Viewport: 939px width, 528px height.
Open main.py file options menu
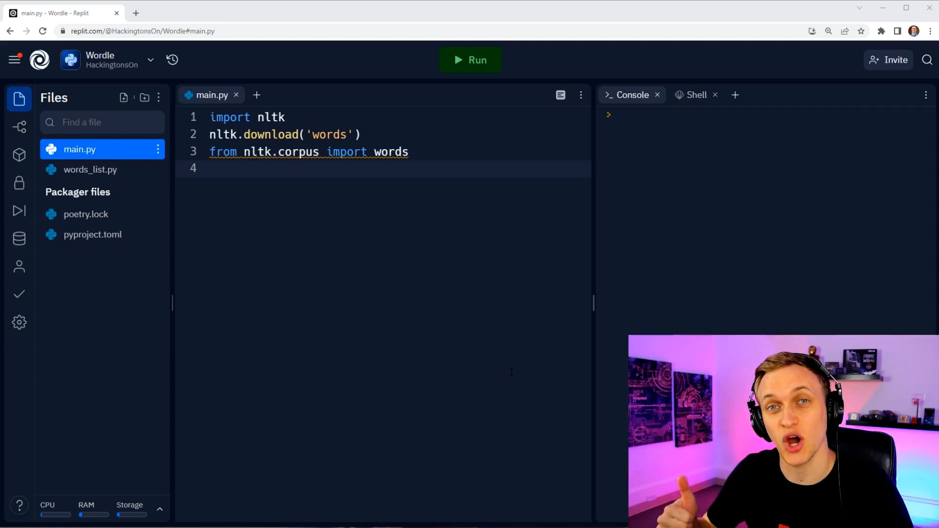pos(158,149)
